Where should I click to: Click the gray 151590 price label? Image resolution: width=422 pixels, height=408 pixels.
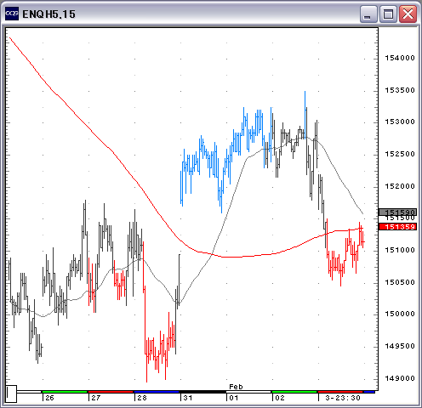(x=398, y=212)
